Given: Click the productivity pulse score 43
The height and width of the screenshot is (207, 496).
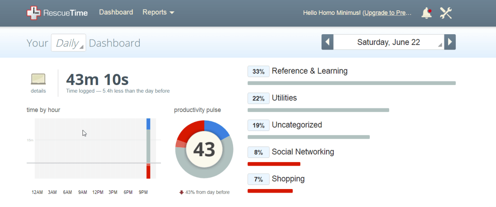Looking at the screenshot, I should pyautogui.click(x=204, y=149).
